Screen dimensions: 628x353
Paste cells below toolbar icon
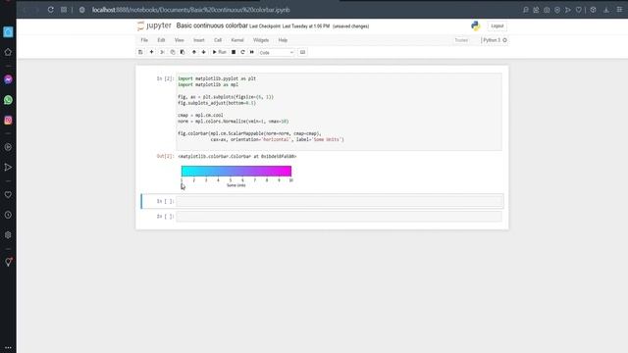pyautogui.click(x=183, y=52)
